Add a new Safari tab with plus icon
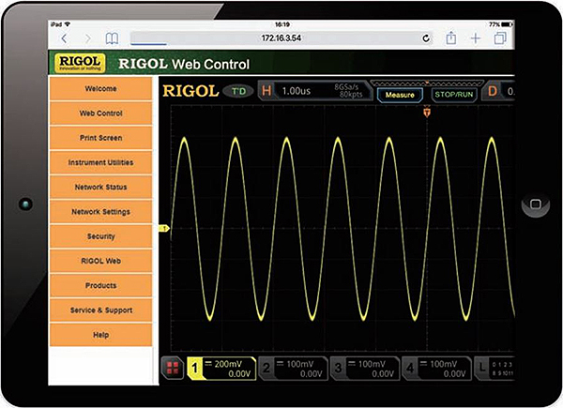The image size is (563, 408). pyautogui.click(x=476, y=38)
